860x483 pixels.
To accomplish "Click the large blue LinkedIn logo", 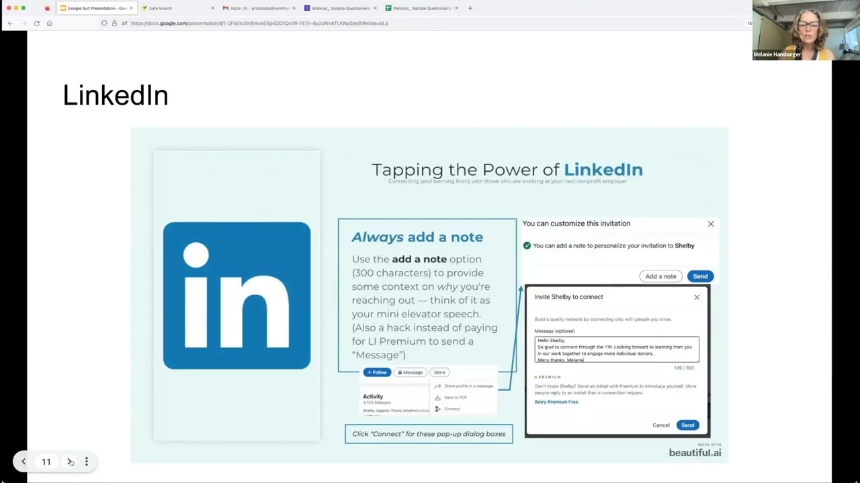I will click(x=236, y=296).
